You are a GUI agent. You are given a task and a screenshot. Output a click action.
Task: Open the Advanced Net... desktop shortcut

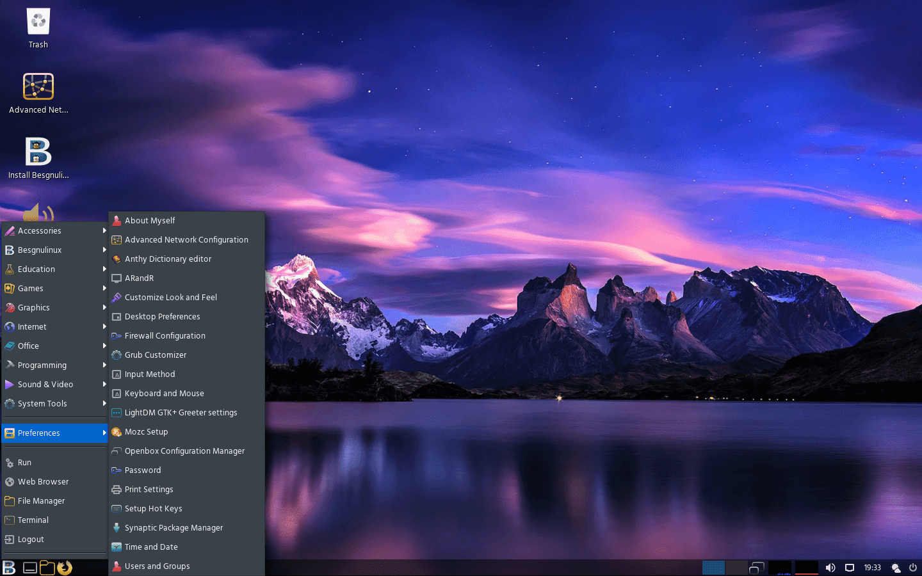pyautogui.click(x=38, y=93)
